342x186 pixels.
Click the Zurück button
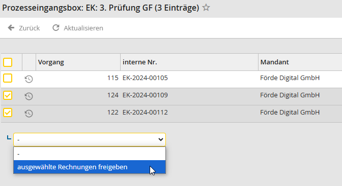pyautogui.click(x=24, y=28)
